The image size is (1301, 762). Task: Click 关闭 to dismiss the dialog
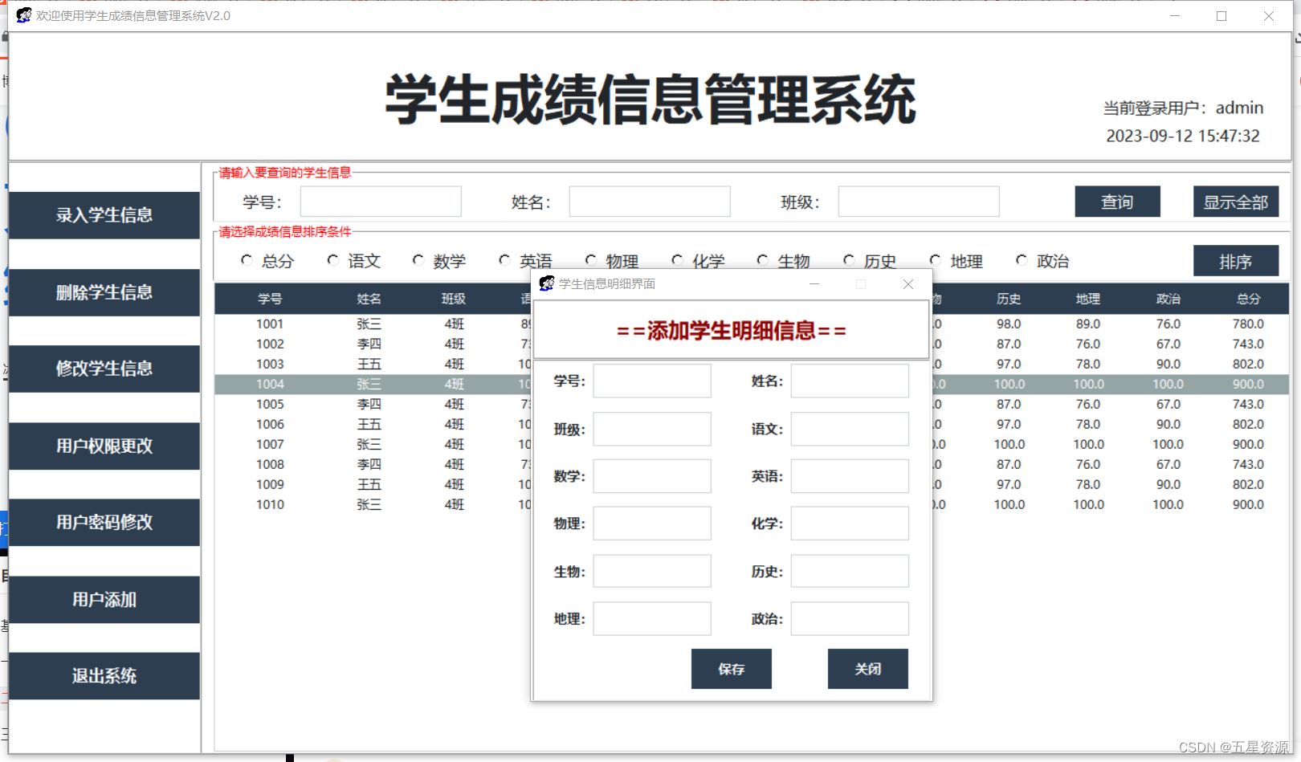867,668
